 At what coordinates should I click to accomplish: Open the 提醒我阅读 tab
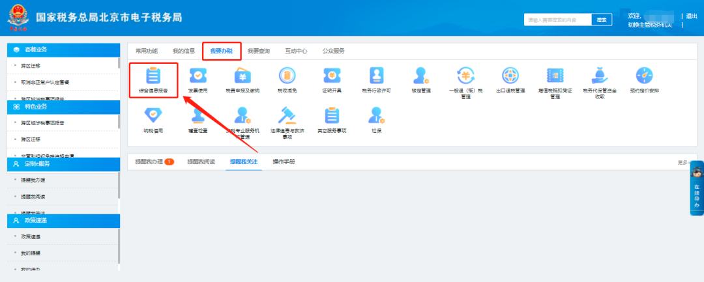click(201, 162)
